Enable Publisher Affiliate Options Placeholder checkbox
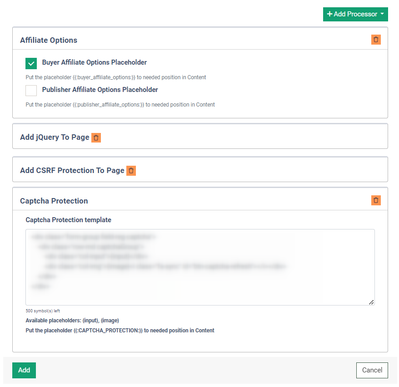The image size is (399, 387). (31, 90)
